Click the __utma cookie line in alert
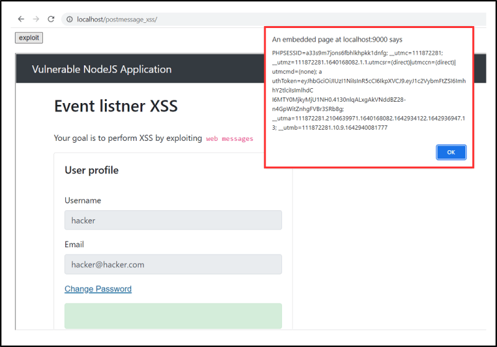This screenshot has width=497, height=347. (x=368, y=119)
